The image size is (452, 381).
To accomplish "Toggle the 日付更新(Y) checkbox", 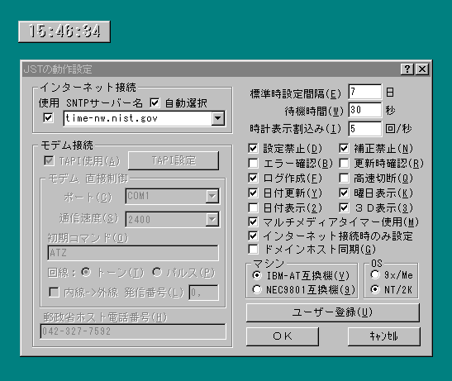I will coord(253,193).
